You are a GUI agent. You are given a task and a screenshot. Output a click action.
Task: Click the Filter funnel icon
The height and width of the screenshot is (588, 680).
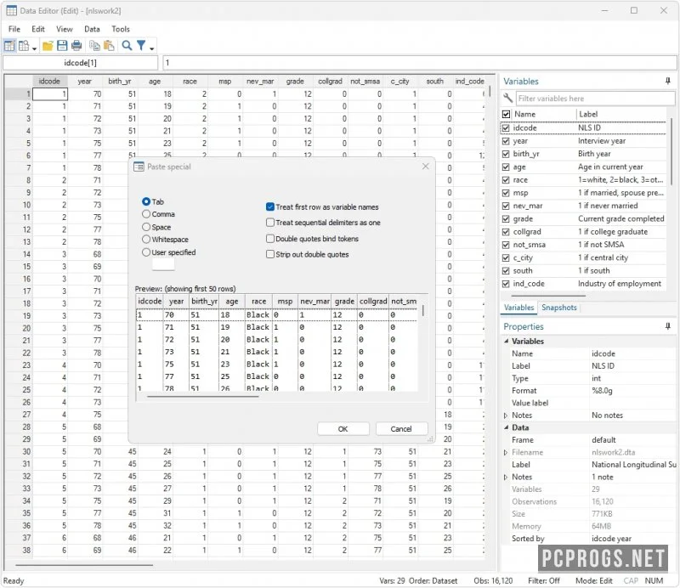[x=141, y=46]
